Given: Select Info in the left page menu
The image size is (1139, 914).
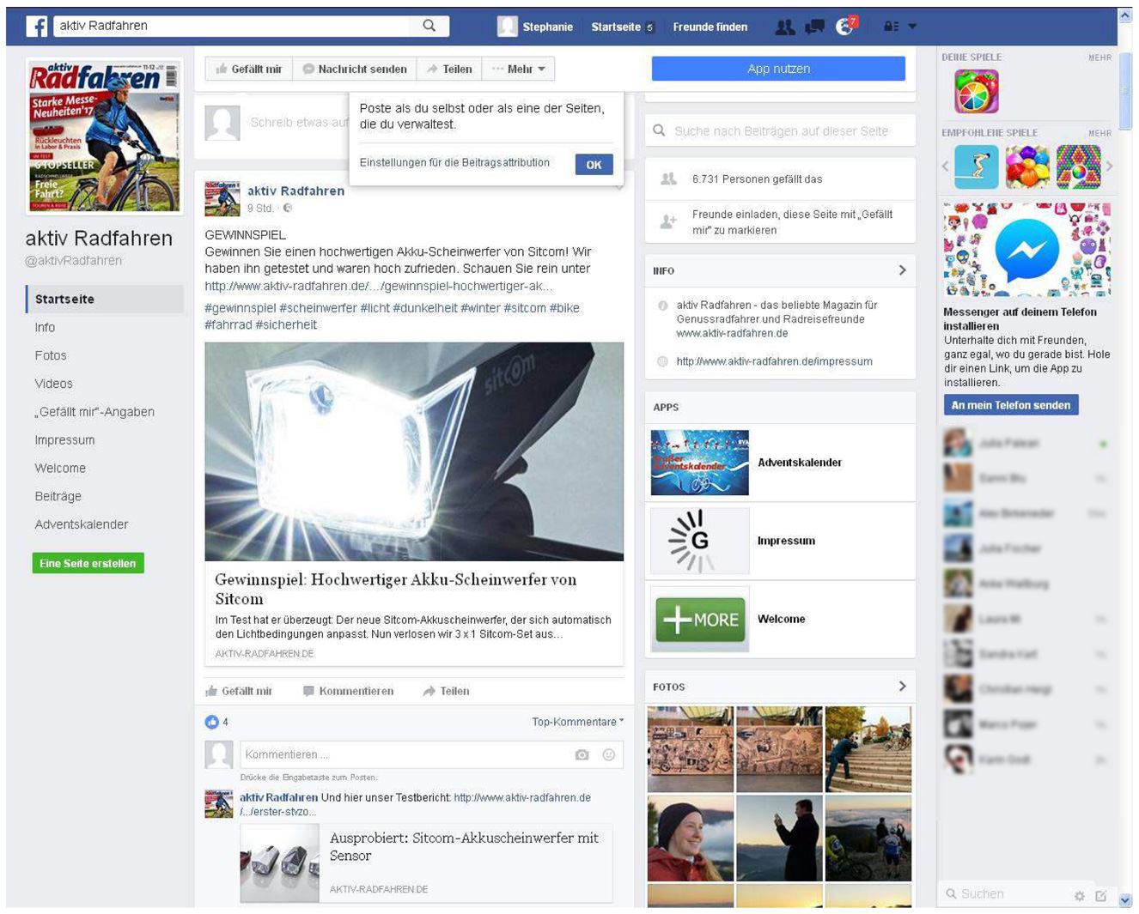Looking at the screenshot, I should (45, 327).
